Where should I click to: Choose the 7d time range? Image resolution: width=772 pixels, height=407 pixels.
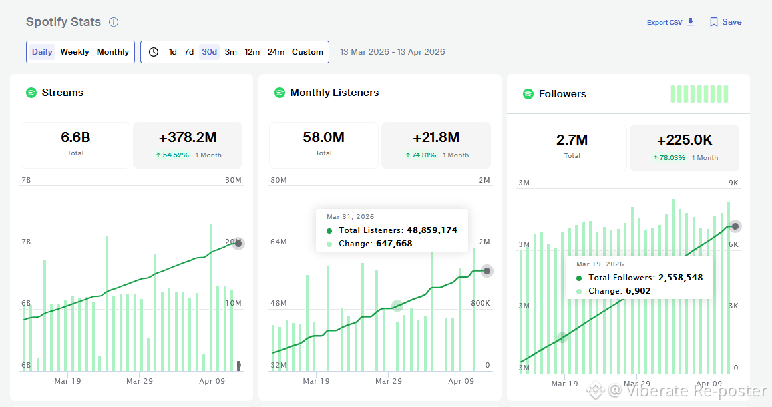click(189, 52)
